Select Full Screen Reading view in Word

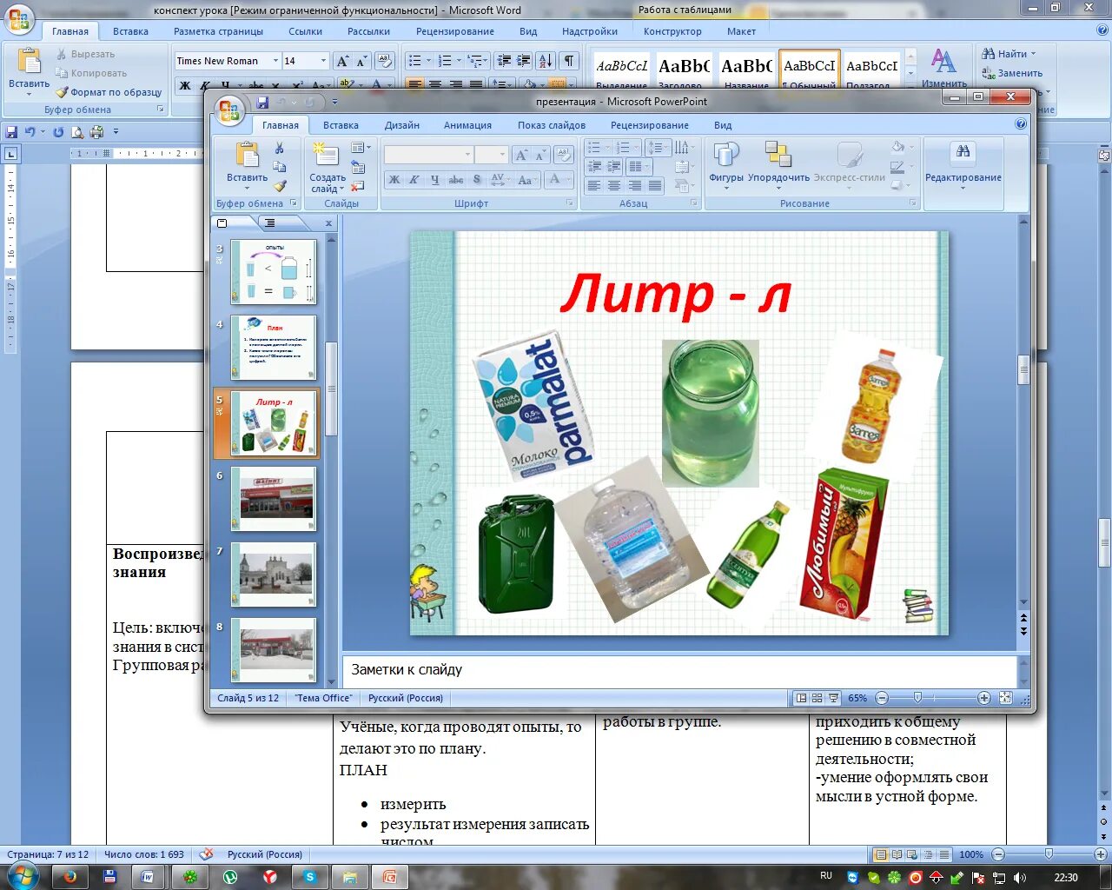click(897, 854)
